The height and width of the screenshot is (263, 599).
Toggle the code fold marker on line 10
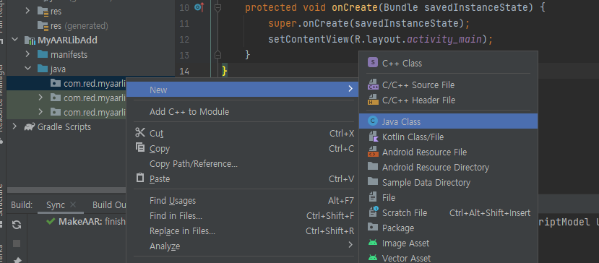coord(217,7)
